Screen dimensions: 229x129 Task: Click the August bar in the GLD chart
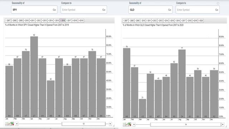182,83
